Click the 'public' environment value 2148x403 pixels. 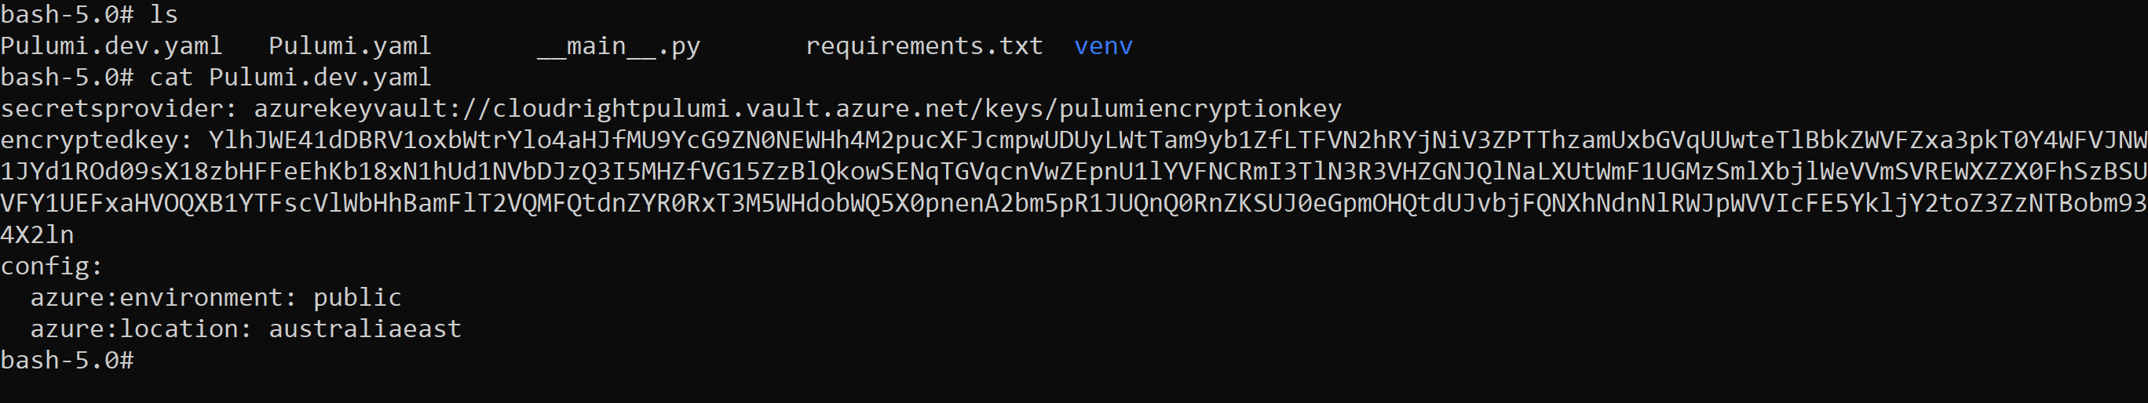click(x=357, y=298)
